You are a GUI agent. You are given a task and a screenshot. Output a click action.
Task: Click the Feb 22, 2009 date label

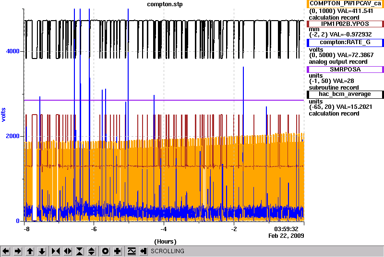(x=286, y=236)
